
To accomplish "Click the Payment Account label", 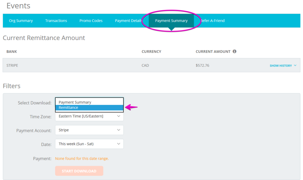I will 34,130.
